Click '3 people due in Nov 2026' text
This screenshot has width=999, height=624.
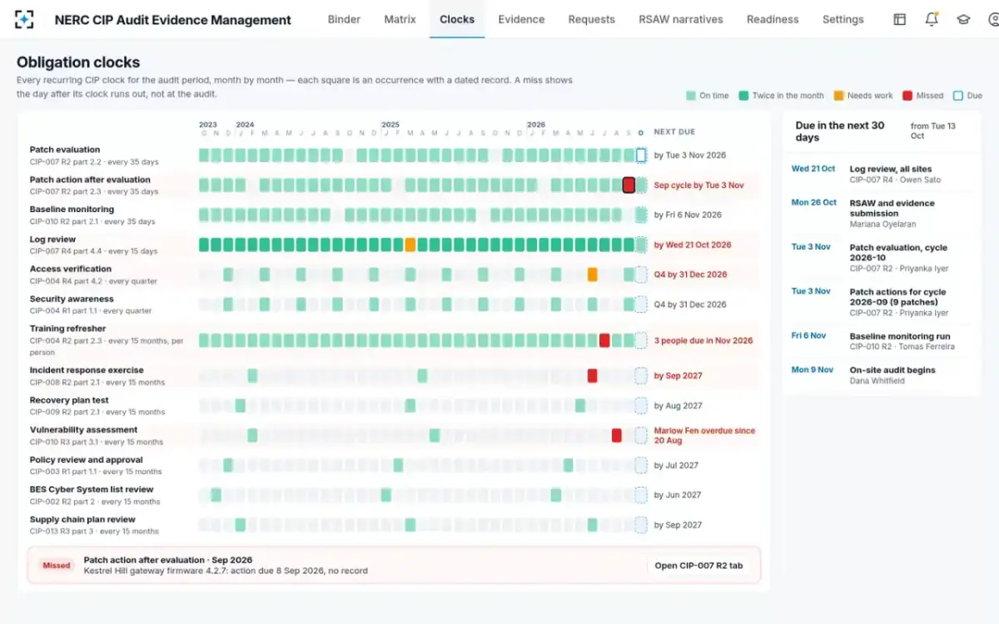[x=703, y=340]
